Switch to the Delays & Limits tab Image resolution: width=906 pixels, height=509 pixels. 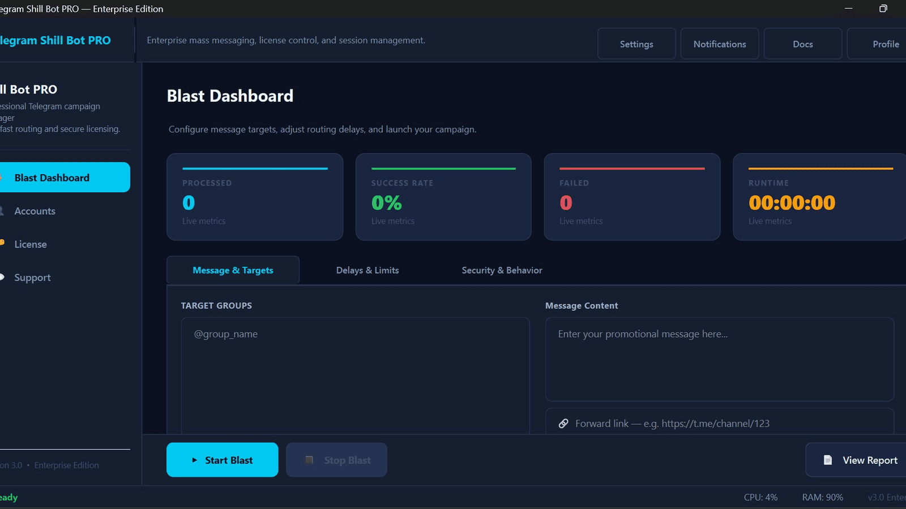tap(367, 270)
